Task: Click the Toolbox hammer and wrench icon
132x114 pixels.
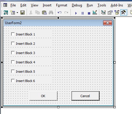Action: tap(124, 13)
